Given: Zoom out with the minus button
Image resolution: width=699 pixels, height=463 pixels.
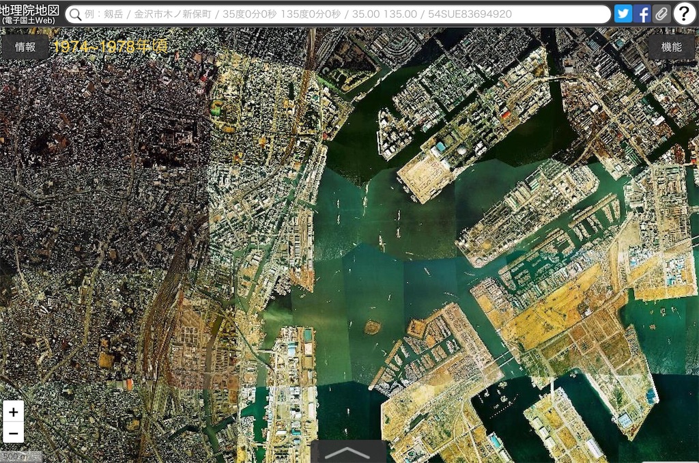Looking at the screenshot, I should click(14, 433).
